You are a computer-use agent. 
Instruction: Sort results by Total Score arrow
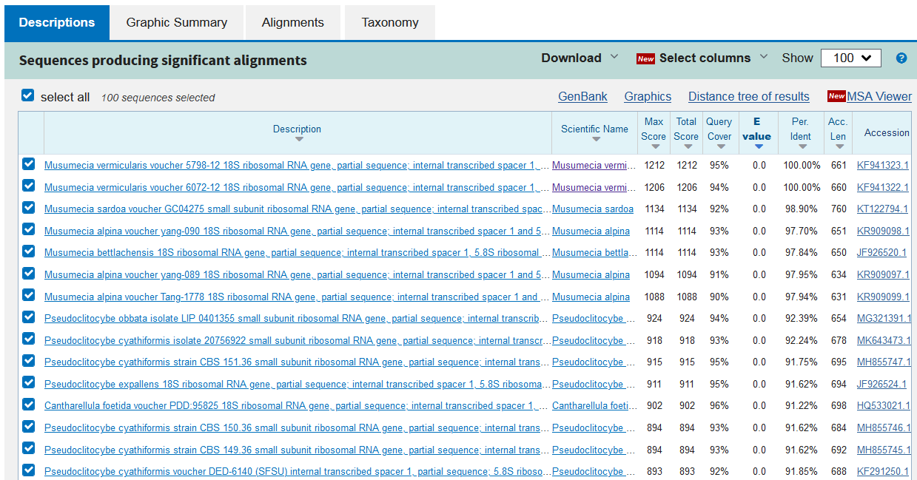click(x=686, y=146)
